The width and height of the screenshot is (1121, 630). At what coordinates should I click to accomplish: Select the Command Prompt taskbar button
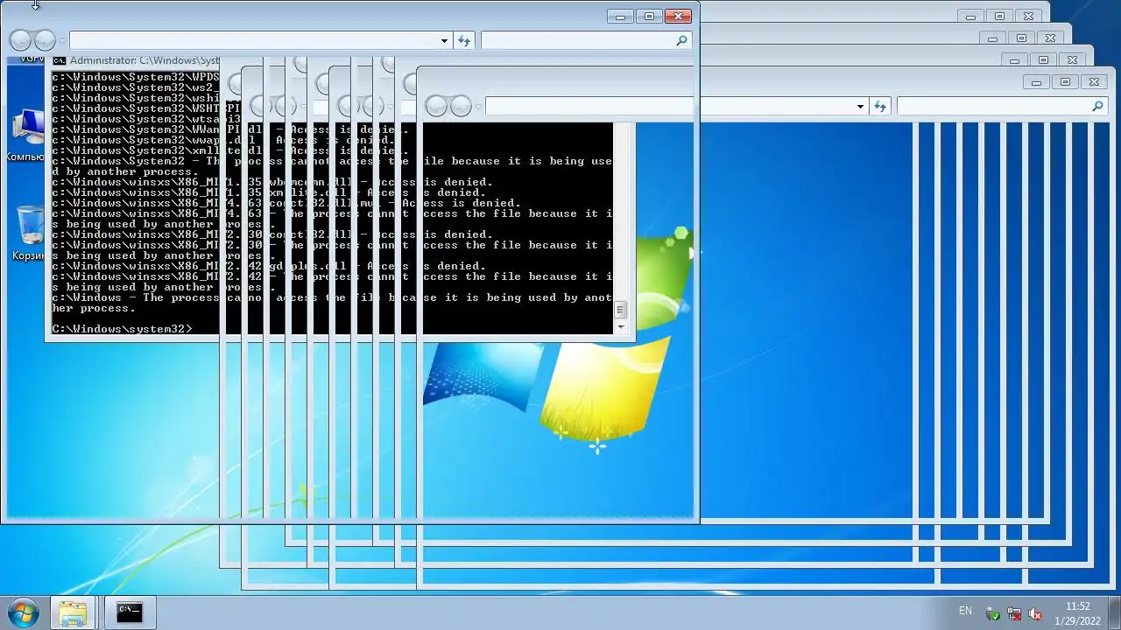(129, 612)
